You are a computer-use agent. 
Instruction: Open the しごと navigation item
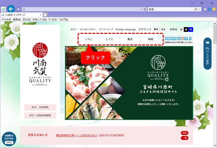[x=109, y=39]
